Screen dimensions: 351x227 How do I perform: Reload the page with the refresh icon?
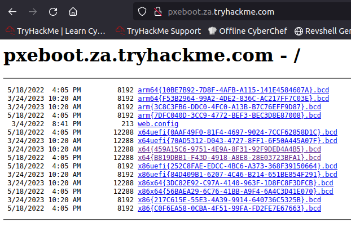point(53,11)
